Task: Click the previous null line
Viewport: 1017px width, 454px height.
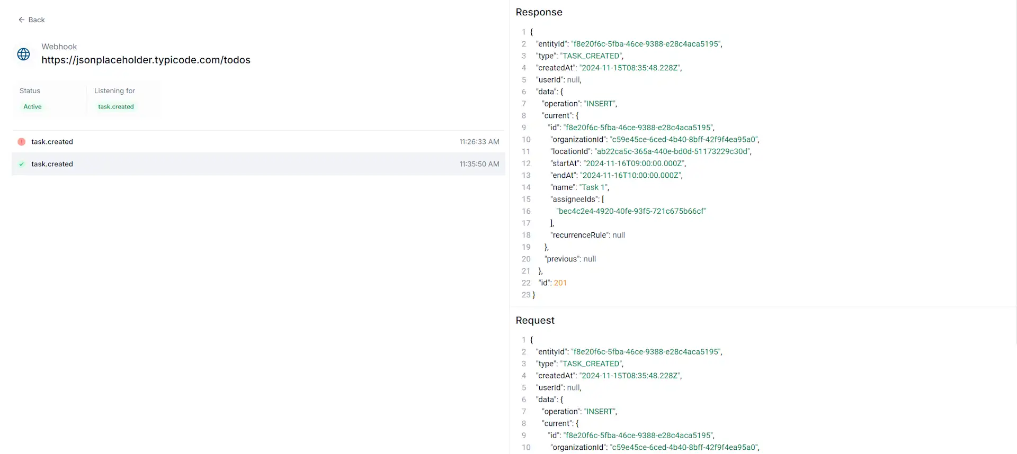Action: [x=570, y=259]
